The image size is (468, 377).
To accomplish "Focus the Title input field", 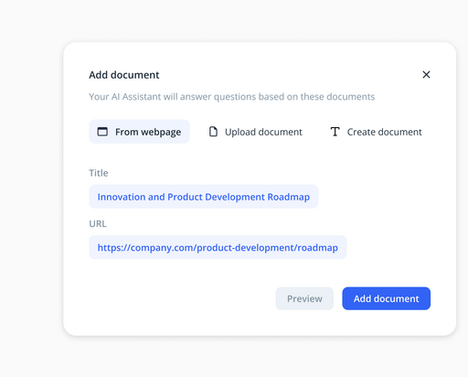I will tap(204, 197).
